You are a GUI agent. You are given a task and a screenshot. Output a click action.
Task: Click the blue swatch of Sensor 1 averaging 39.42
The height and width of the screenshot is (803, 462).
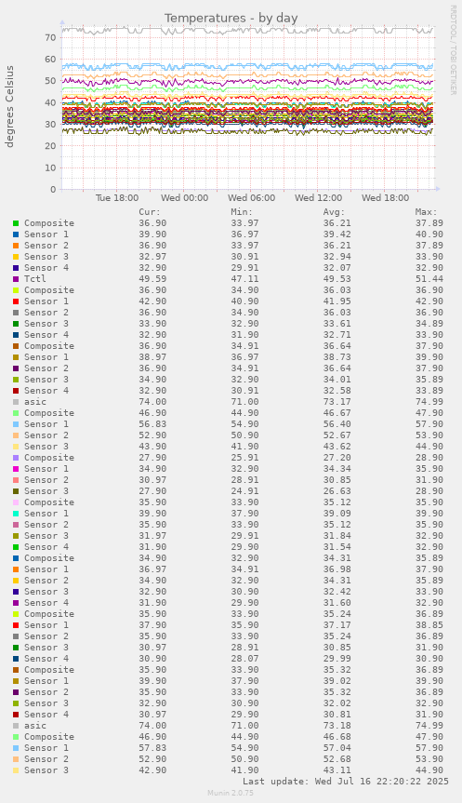click(x=16, y=234)
